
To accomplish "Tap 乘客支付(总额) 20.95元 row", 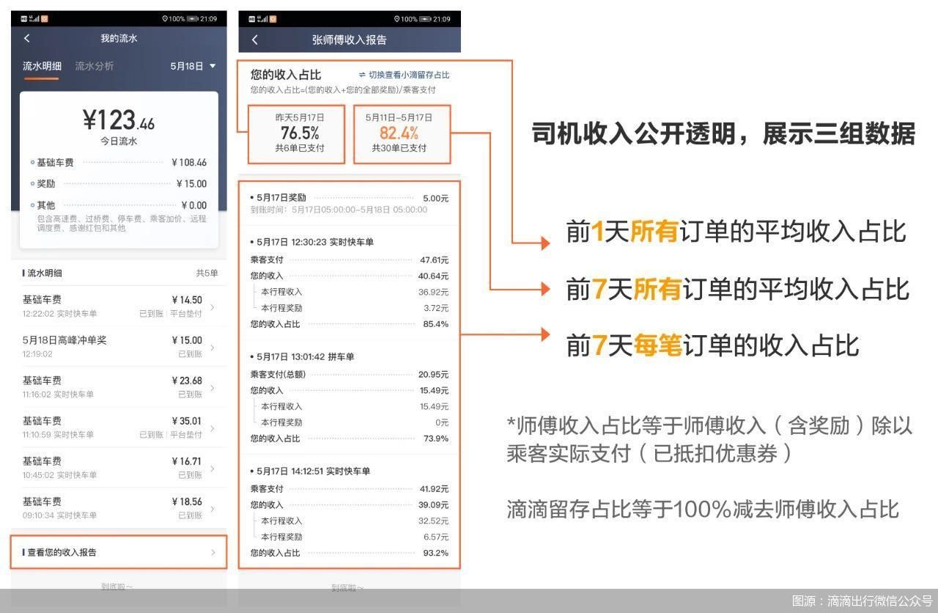I will tap(350, 374).
